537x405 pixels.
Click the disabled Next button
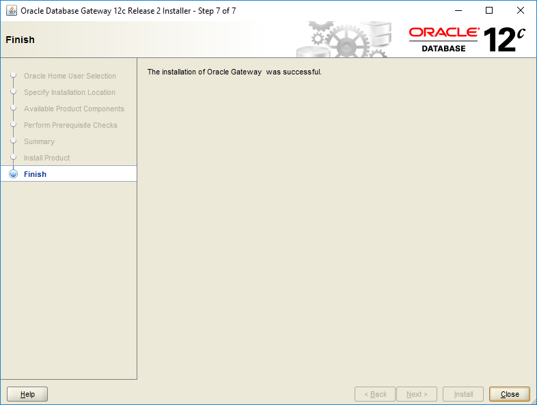(x=417, y=394)
